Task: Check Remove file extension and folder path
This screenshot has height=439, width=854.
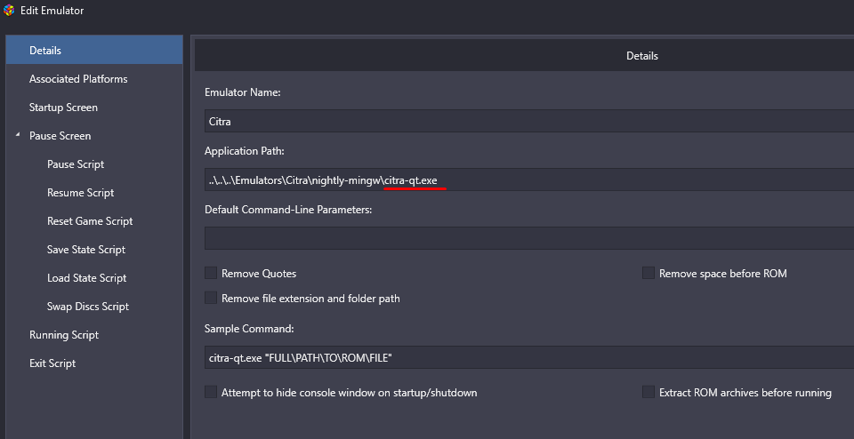Action: point(211,298)
